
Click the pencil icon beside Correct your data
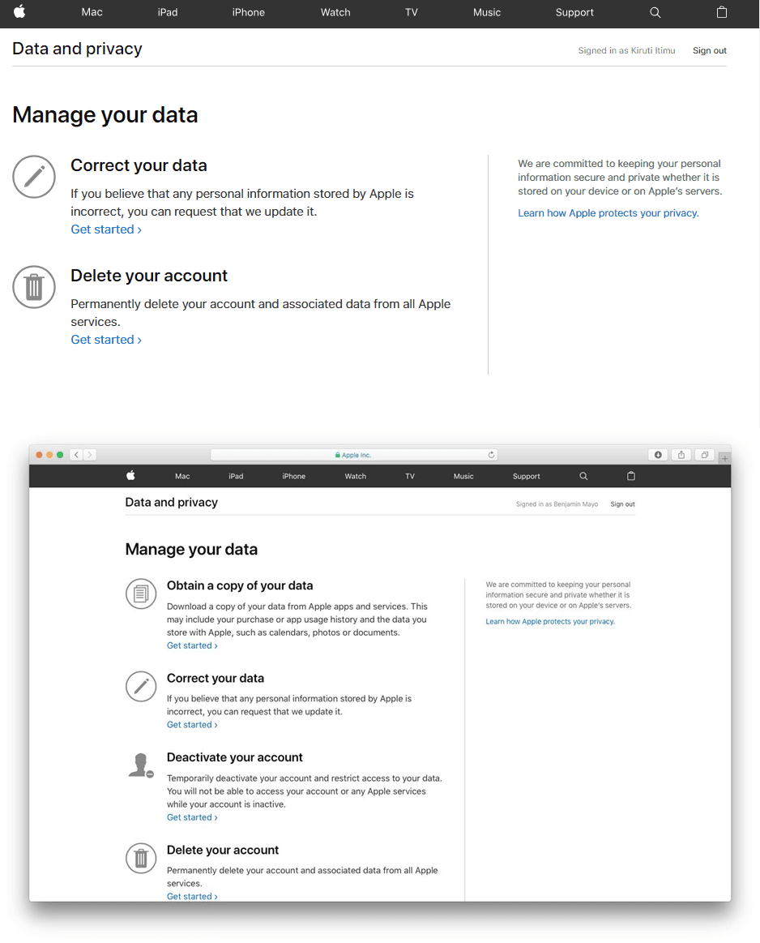coord(34,177)
